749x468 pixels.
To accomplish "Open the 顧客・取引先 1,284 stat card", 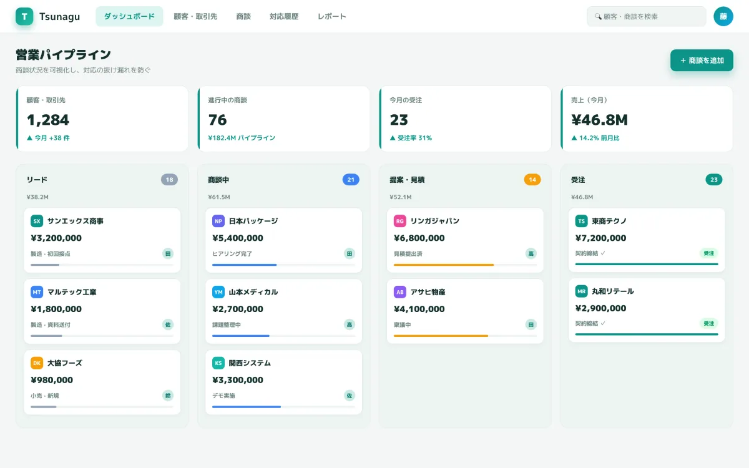I will pyautogui.click(x=102, y=119).
